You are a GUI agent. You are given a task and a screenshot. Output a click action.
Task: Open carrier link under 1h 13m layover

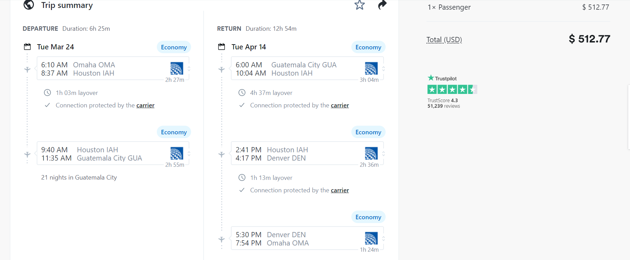[340, 190]
